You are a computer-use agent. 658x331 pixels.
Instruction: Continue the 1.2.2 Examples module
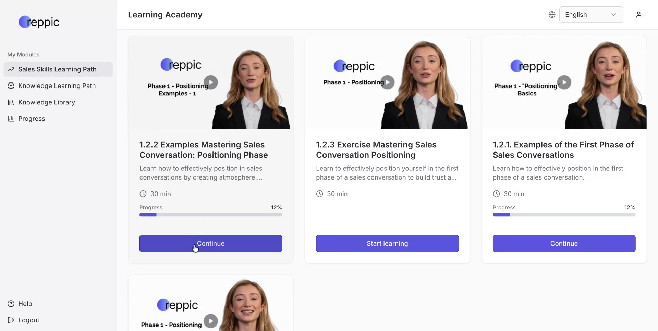[211, 243]
